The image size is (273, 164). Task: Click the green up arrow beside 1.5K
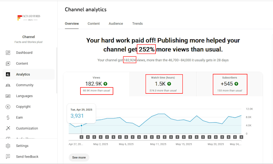(x=169, y=84)
